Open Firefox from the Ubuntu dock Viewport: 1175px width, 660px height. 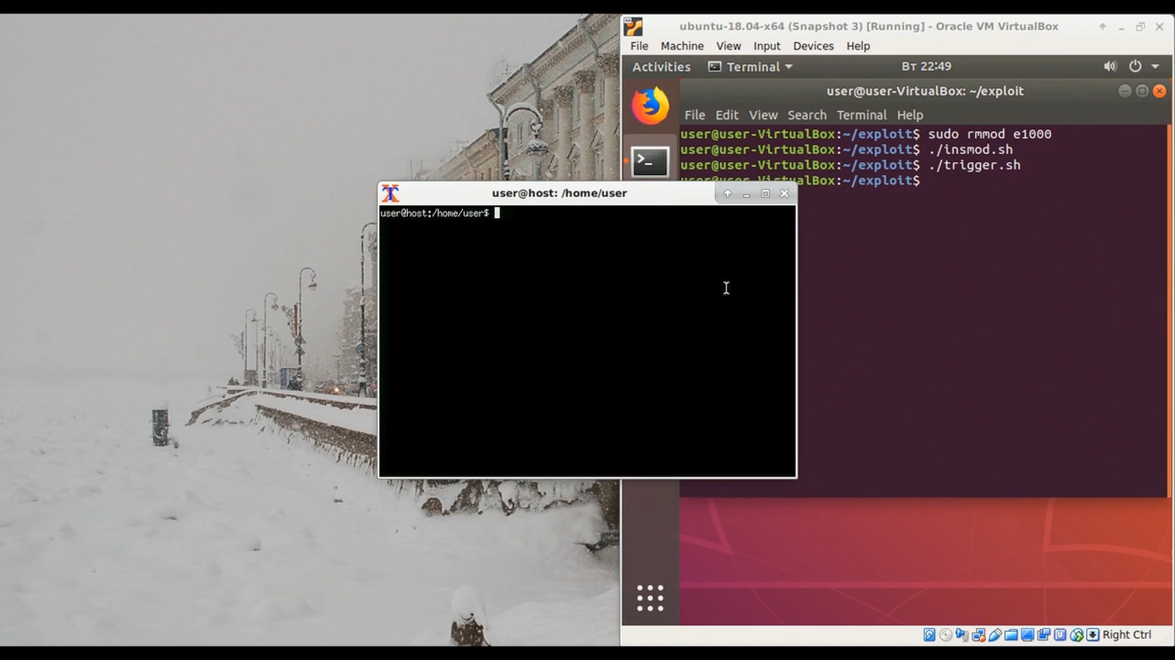(x=650, y=106)
